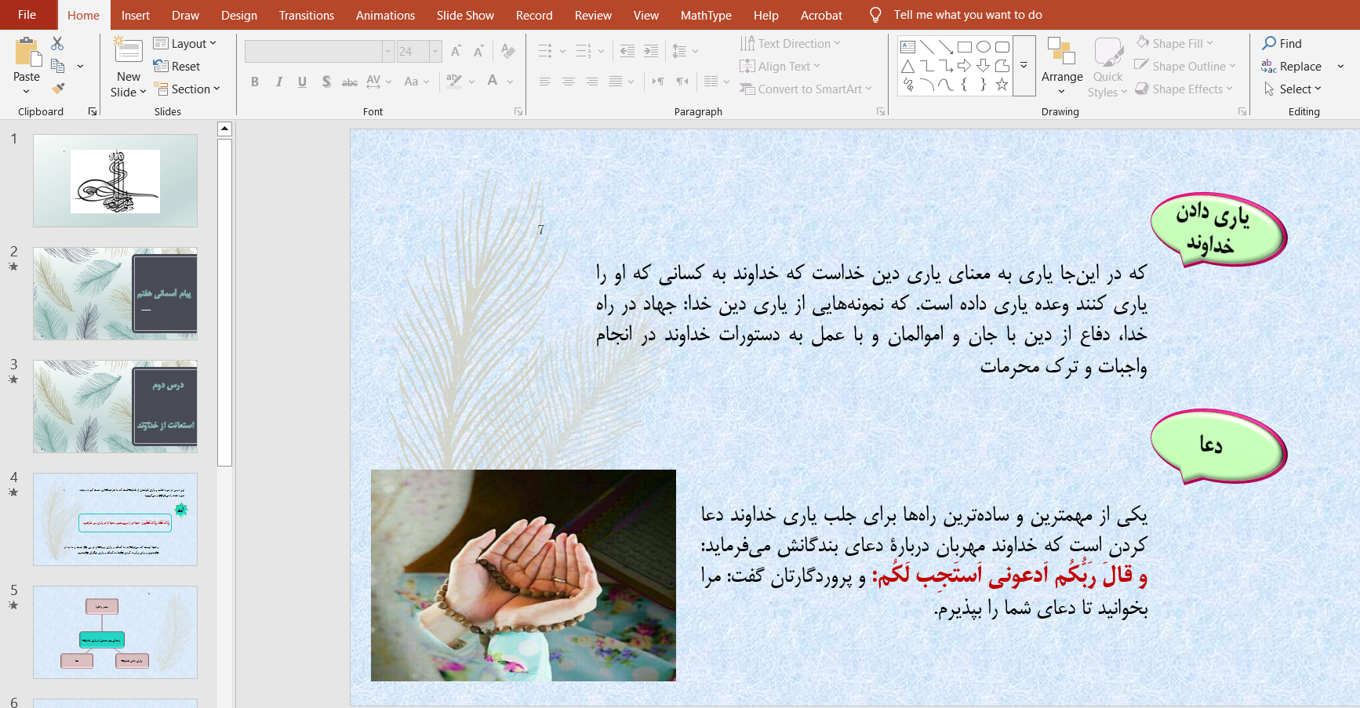This screenshot has width=1360, height=708.
Task: Open the Section dropdown menu
Action: 187,89
